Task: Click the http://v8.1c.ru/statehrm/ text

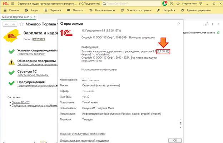Action: tap(96, 54)
